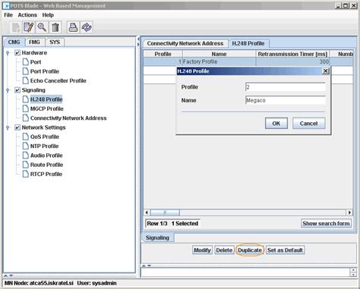Toggle the Signaling checkbox
This screenshot has width=360, height=289.
17,90
